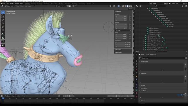This screenshot has height=106, width=188.
Task: Select DEF-head bone in outliner
Action: (x=171, y=26)
